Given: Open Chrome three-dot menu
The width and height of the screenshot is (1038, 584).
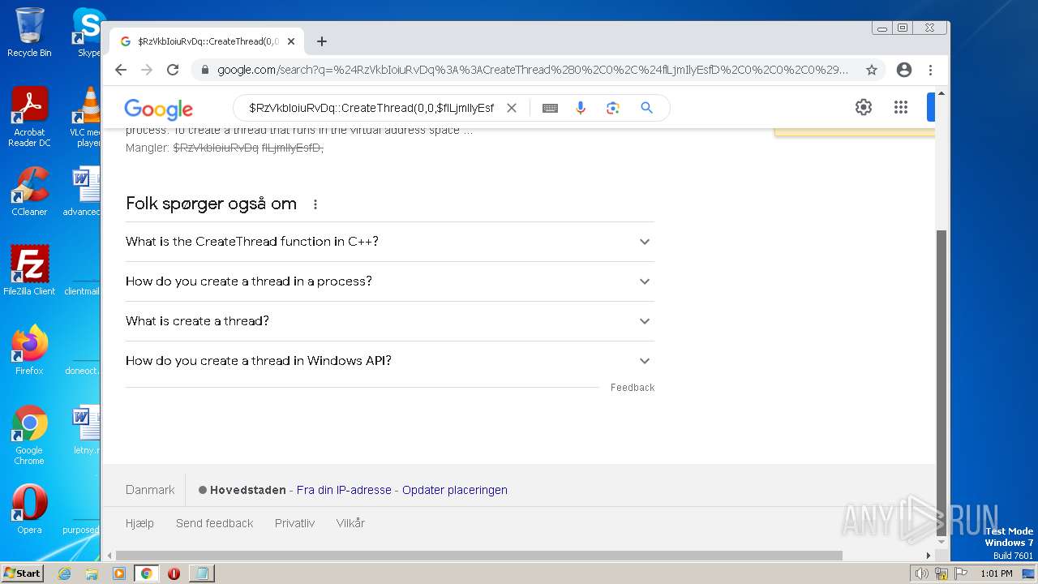Looking at the screenshot, I should (930, 70).
